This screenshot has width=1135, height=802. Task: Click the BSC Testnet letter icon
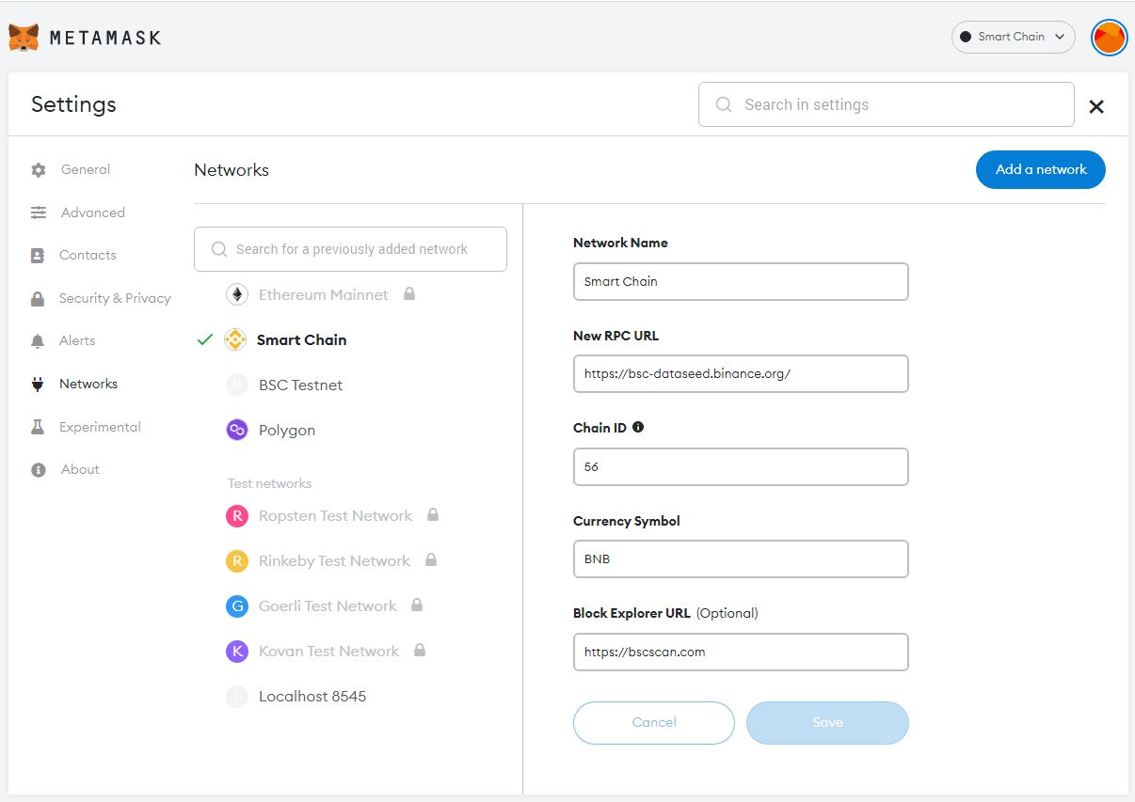pos(237,385)
